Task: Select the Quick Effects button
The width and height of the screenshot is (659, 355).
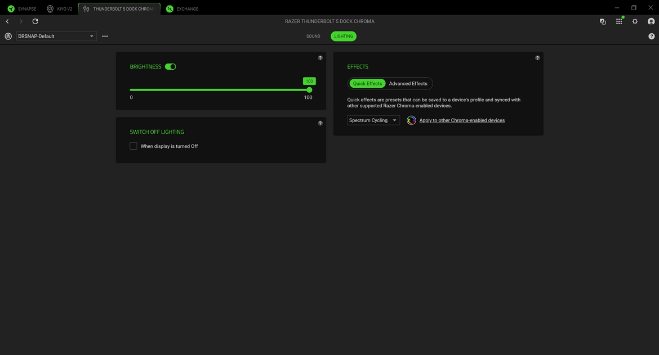Action: 367,83
